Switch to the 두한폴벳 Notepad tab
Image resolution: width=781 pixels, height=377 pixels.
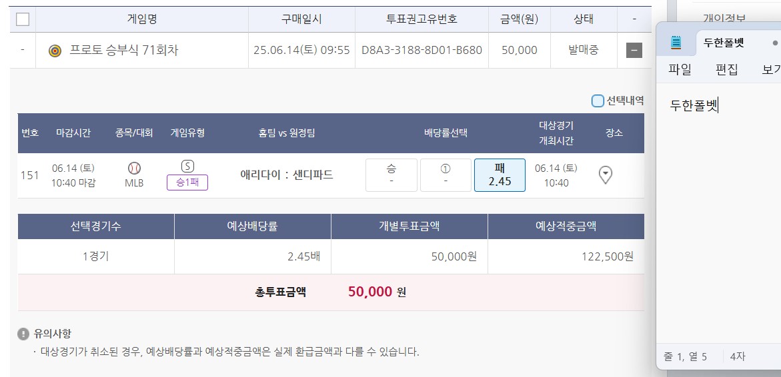[x=724, y=43]
